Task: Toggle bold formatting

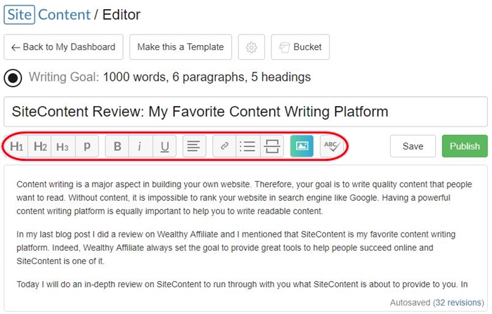Action: tap(117, 146)
